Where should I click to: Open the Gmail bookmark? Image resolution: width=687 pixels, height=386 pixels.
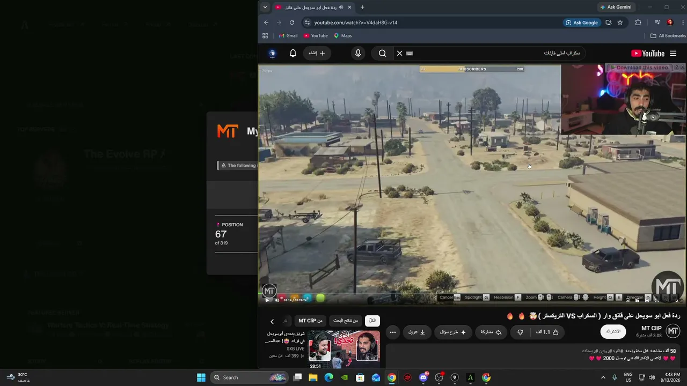(x=288, y=36)
